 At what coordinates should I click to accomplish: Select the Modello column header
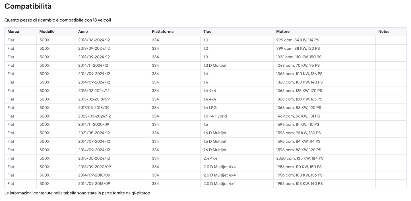click(x=47, y=32)
